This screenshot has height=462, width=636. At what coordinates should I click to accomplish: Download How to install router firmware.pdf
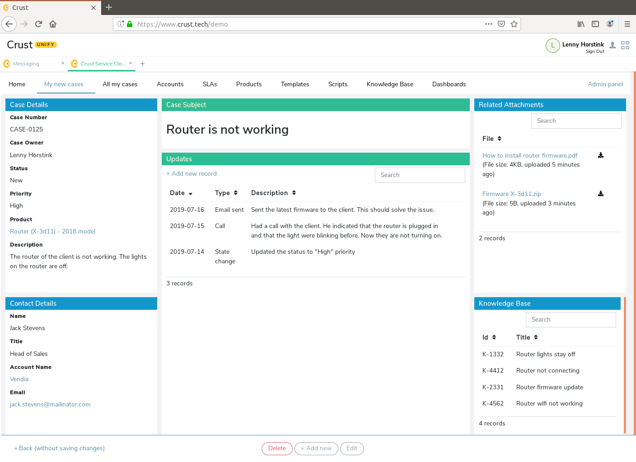pyautogui.click(x=601, y=155)
